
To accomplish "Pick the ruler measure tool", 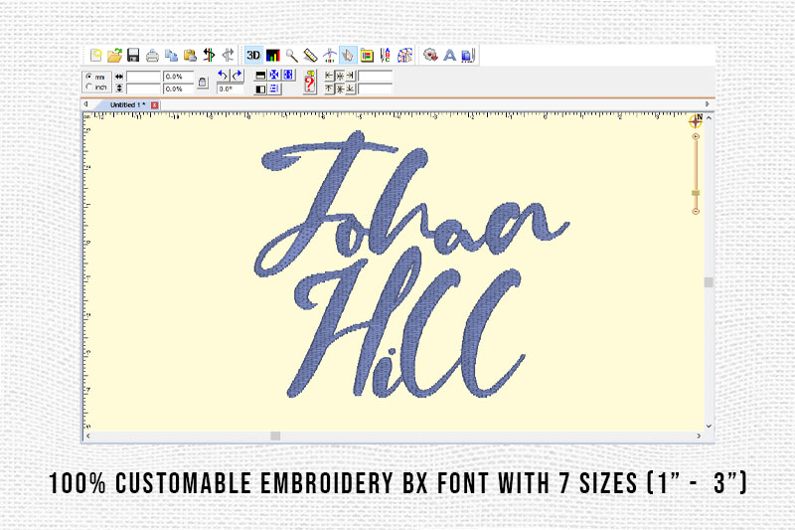I will point(310,56).
